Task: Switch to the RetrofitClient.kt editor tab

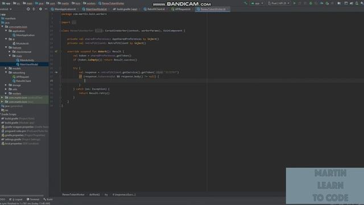Action: pos(154,9)
